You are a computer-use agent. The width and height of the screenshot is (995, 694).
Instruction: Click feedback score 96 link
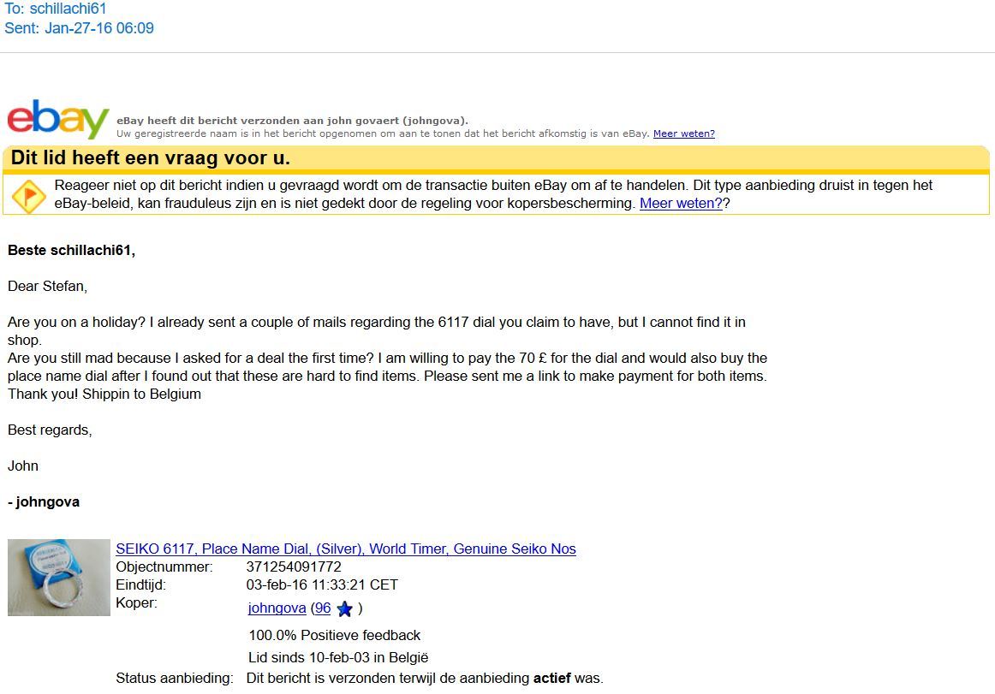tap(323, 608)
